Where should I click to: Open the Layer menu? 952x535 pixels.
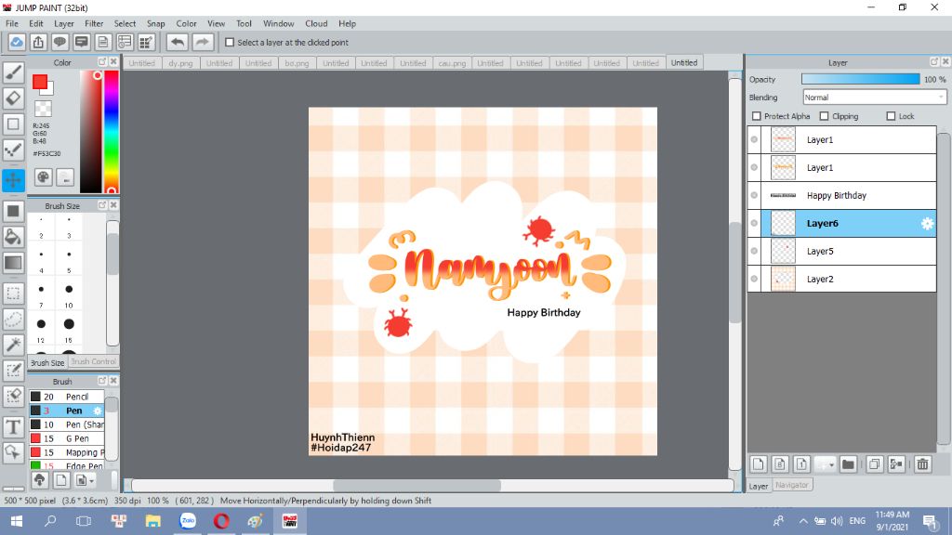64,23
